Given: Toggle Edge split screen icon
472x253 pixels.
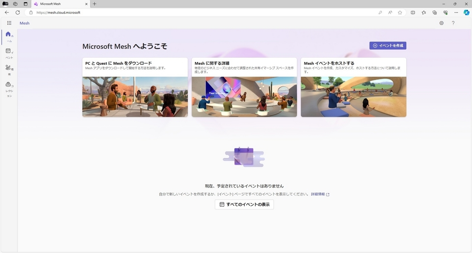Looking at the screenshot, I should point(413,13).
